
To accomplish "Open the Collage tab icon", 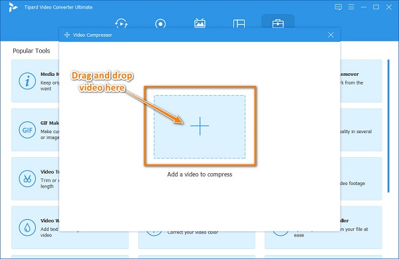I will point(239,24).
